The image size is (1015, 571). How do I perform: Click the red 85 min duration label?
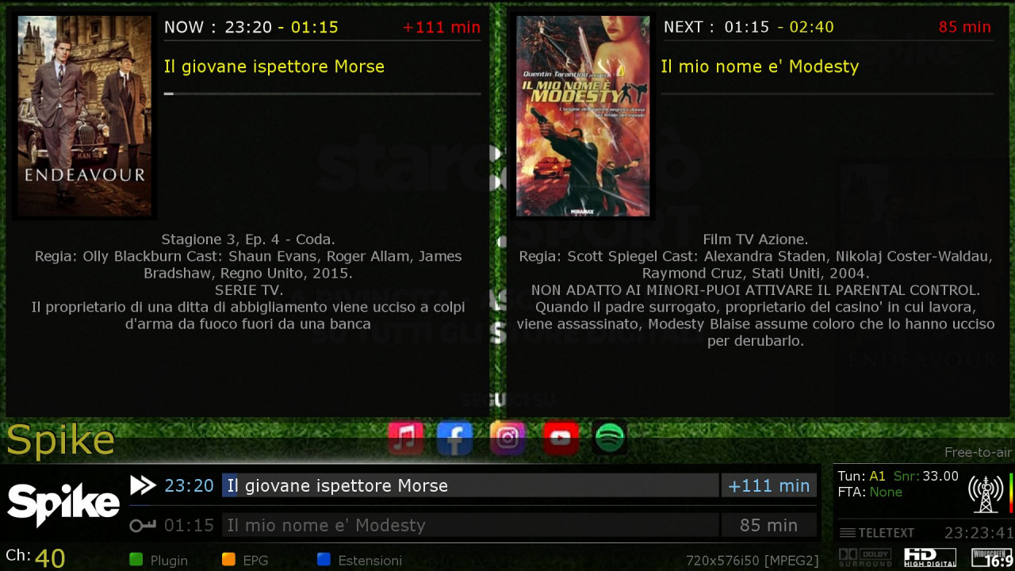[965, 27]
